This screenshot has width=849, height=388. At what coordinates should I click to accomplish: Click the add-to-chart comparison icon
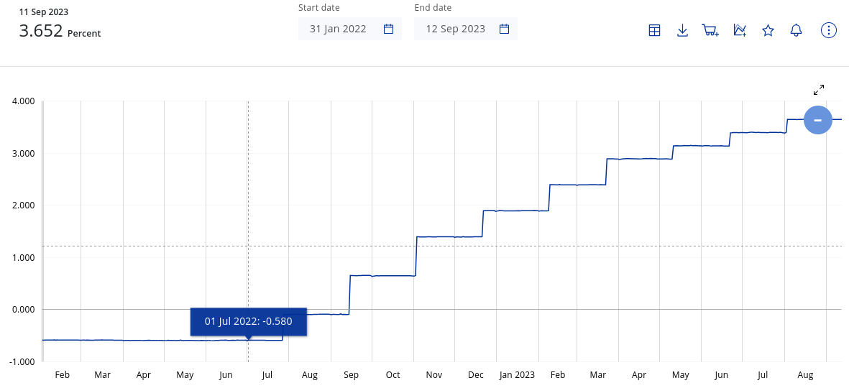tap(740, 30)
